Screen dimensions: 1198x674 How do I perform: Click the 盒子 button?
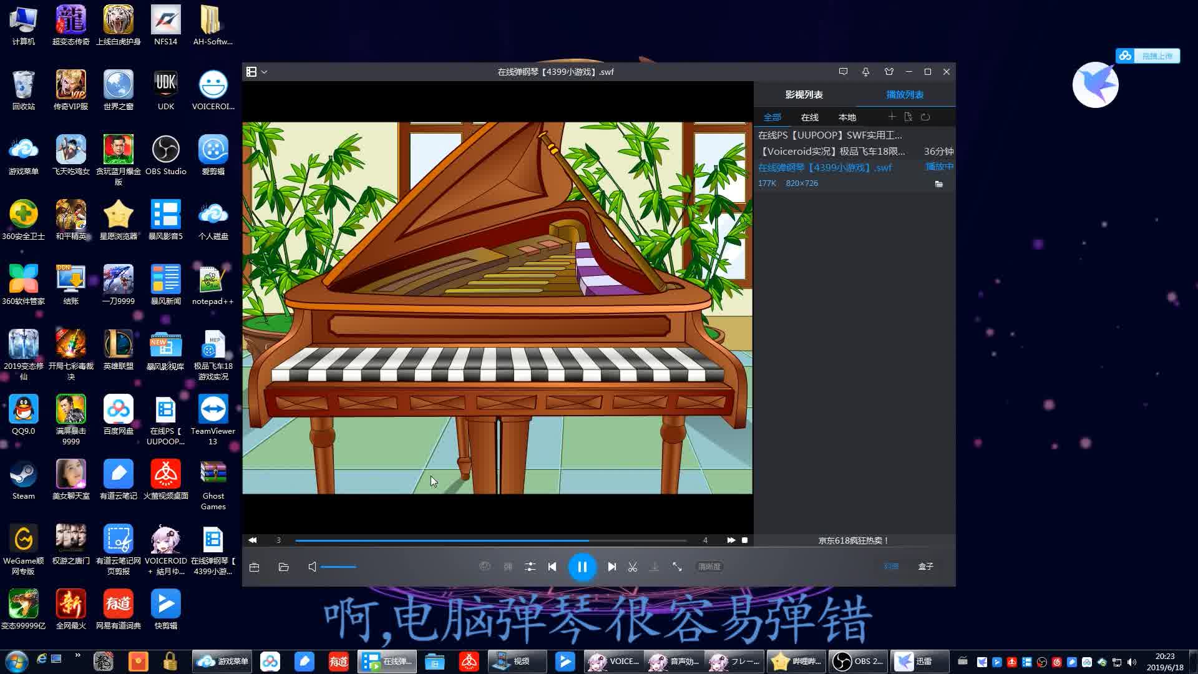click(925, 567)
